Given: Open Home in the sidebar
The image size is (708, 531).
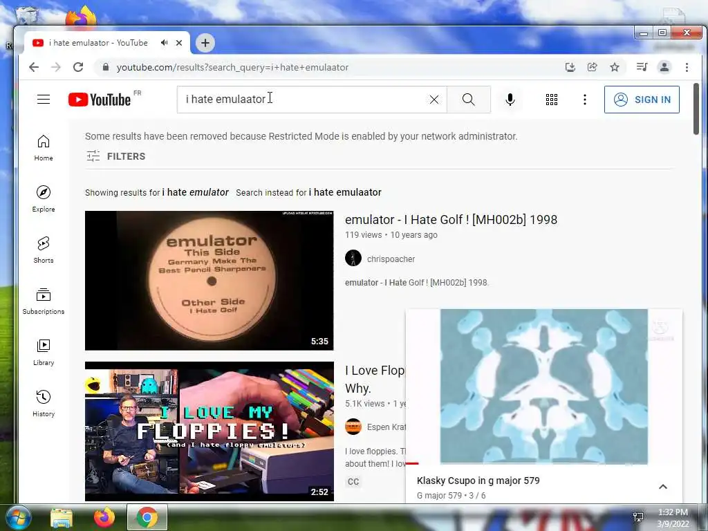Looking at the screenshot, I should (x=44, y=148).
